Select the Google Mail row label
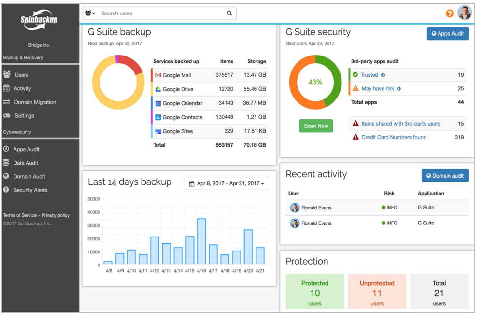 [x=177, y=75]
